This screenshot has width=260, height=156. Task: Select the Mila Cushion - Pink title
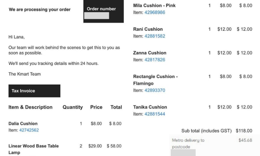(x=154, y=5)
